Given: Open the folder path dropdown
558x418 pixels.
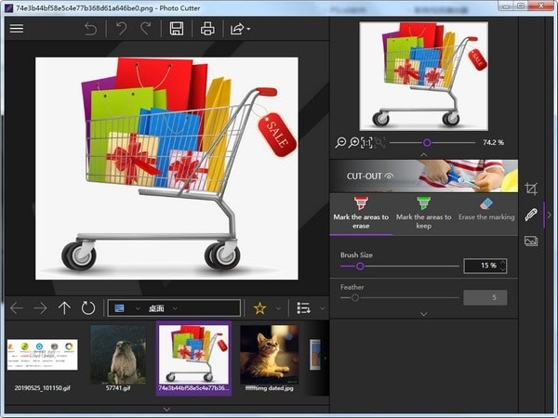Looking at the screenshot, I should click(x=174, y=308).
